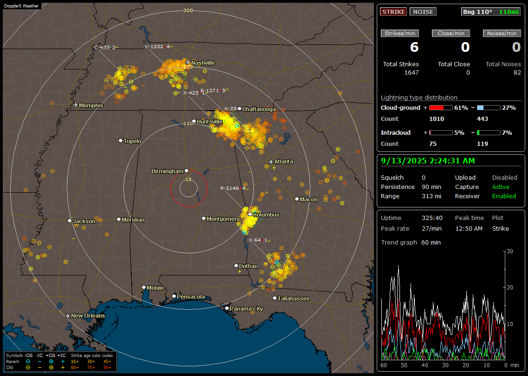528x376 pixels.
Task: Click the Nashville airport marker icon
Action: tap(187, 63)
